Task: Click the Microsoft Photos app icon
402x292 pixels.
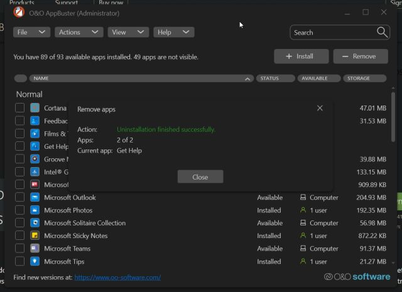Action: [x=35, y=210]
